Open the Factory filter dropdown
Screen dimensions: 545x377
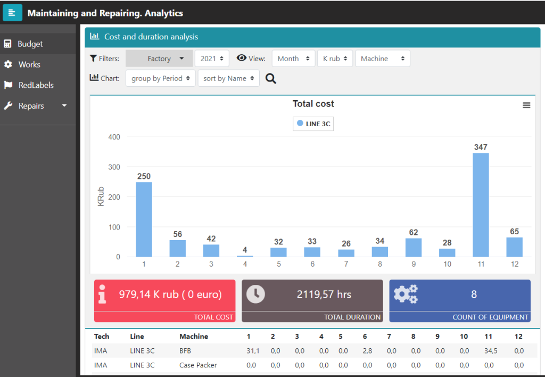[159, 59]
